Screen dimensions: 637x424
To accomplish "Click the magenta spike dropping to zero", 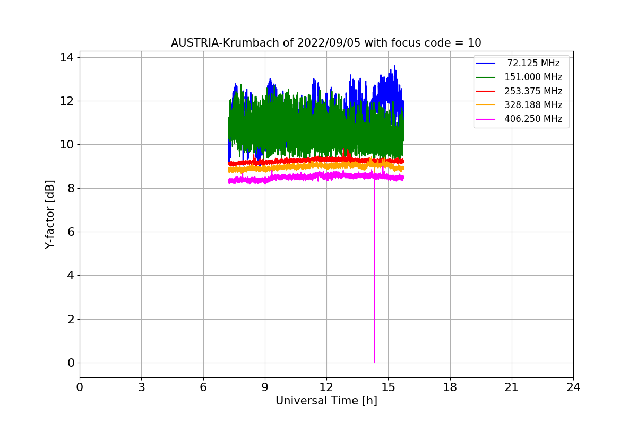I will point(374,270).
